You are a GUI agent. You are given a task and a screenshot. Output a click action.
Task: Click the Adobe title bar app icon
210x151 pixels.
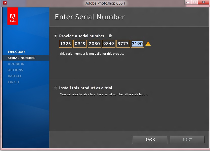point(5,3)
